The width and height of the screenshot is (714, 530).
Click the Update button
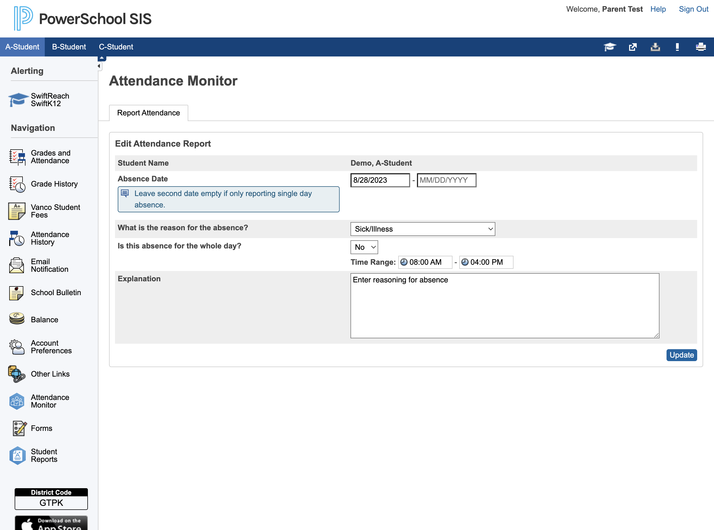[x=682, y=355]
